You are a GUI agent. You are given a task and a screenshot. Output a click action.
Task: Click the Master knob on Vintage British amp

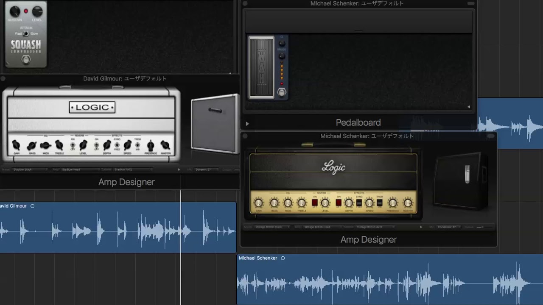408,203
